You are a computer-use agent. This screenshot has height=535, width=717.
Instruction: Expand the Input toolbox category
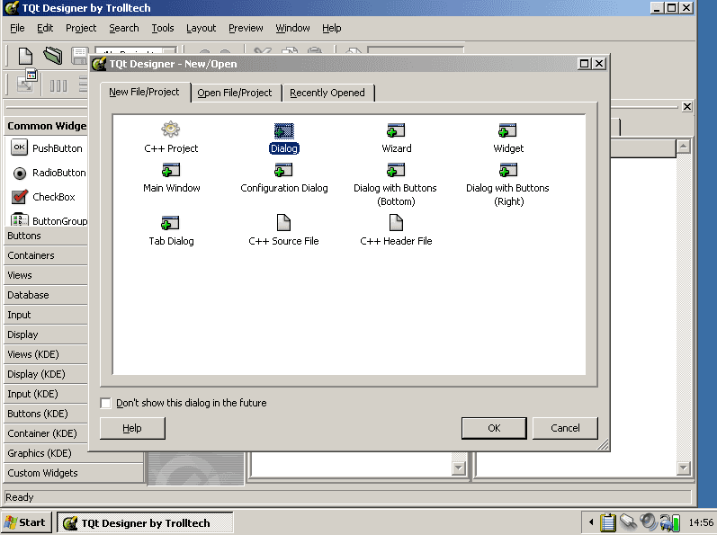coord(46,315)
